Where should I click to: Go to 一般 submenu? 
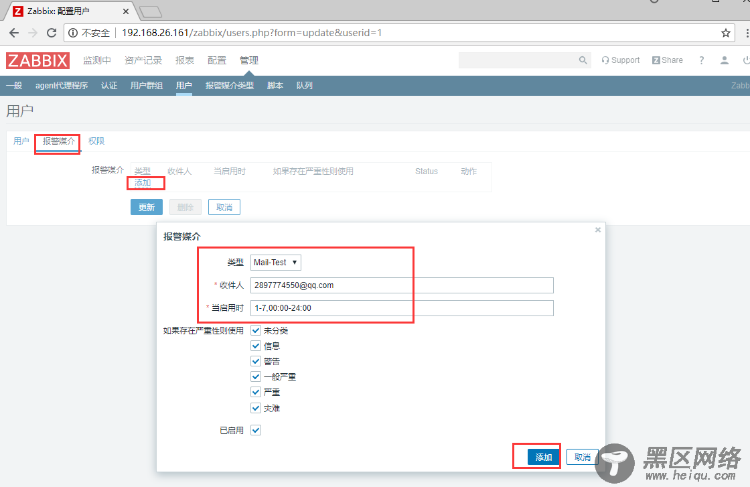(14, 86)
